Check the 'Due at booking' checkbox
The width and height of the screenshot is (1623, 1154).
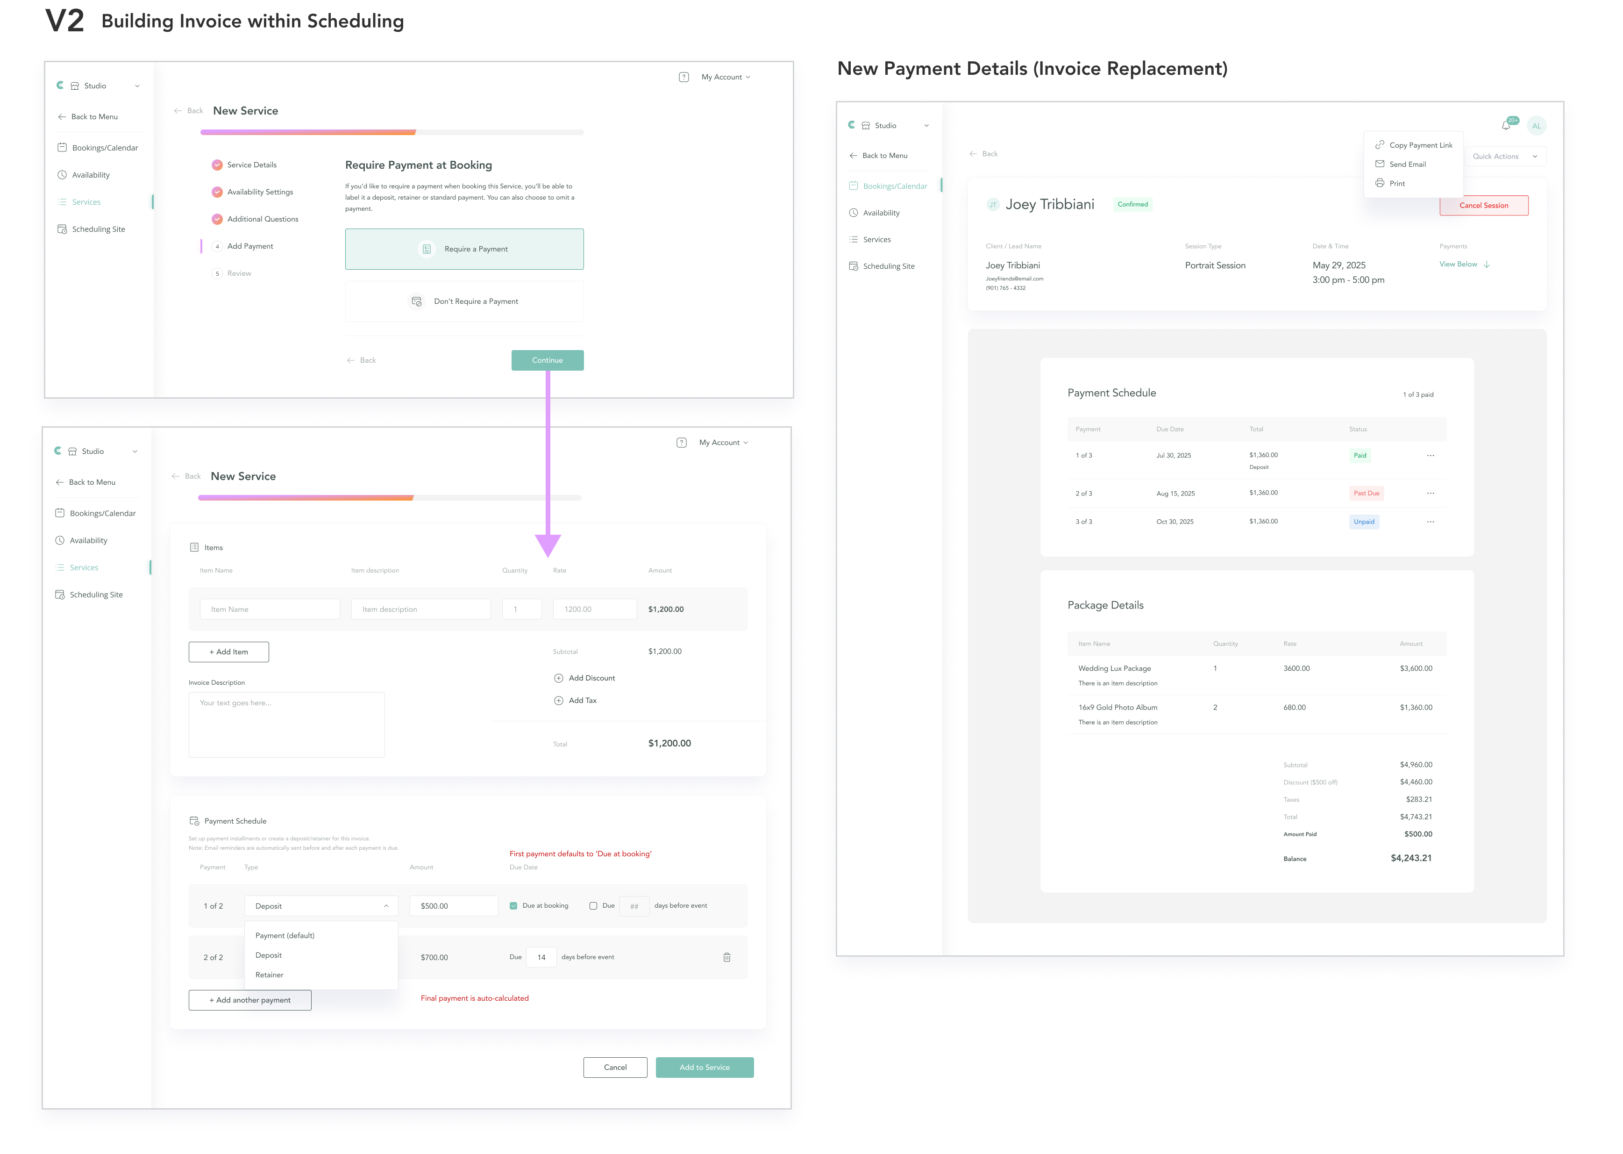click(513, 906)
